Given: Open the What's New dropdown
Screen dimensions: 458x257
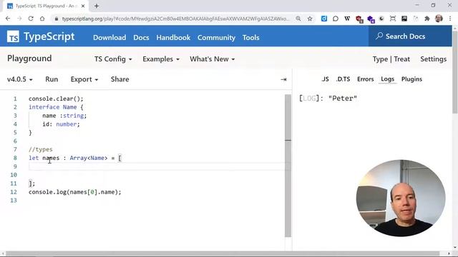Looking at the screenshot, I should pos(213,59).
